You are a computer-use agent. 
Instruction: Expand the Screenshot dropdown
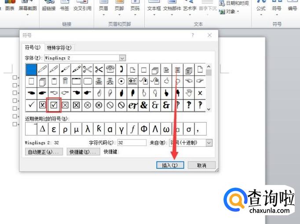click(28, 15)
